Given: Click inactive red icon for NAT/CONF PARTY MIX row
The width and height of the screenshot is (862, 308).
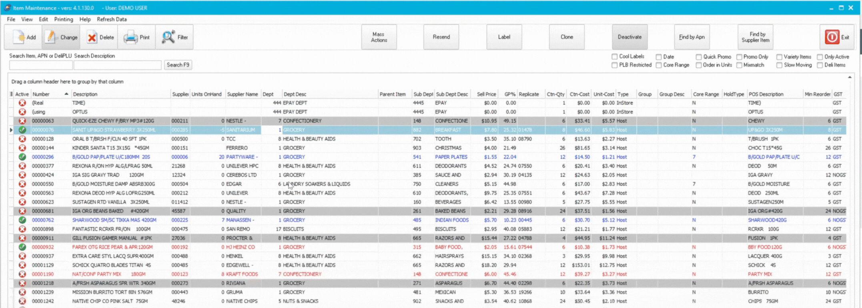Looking at the screenshot, I should point(22,274).
